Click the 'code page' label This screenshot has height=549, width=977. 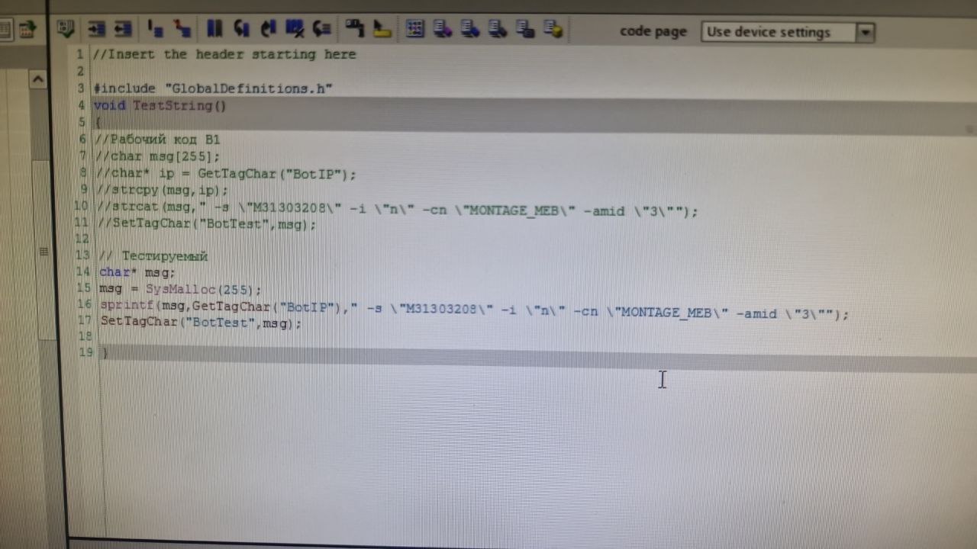pos(653,31)
